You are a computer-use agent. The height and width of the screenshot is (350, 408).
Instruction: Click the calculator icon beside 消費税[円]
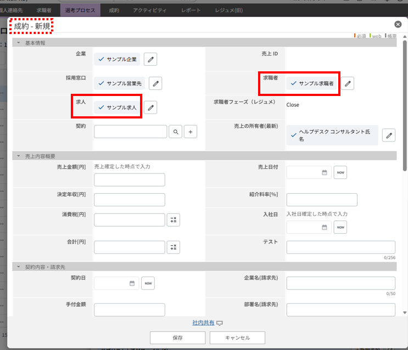173,220
